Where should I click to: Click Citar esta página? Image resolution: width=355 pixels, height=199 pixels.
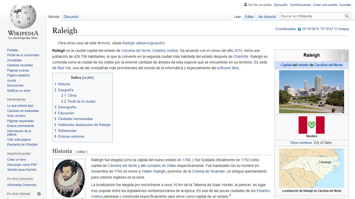pos(19,140)
